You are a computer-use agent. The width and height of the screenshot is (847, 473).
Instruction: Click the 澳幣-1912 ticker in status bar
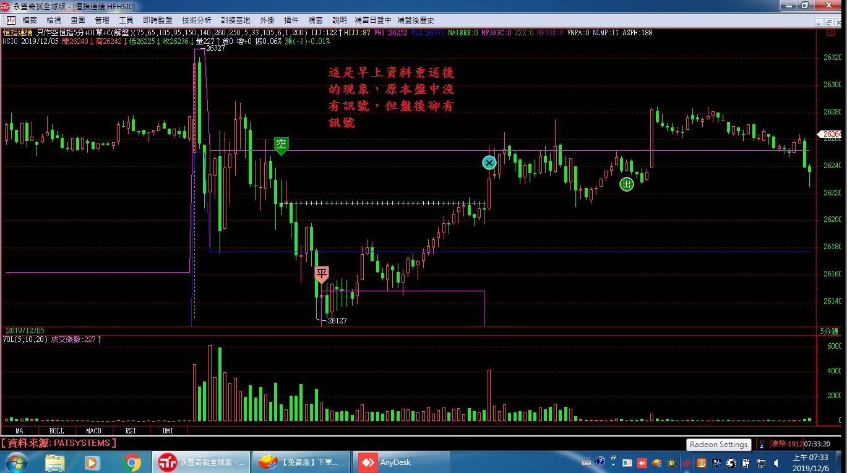coord(786,444)
